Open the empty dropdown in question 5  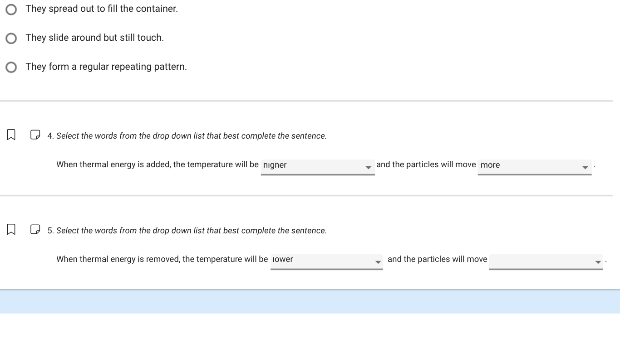pyautogui.click(x=540, y=261)
